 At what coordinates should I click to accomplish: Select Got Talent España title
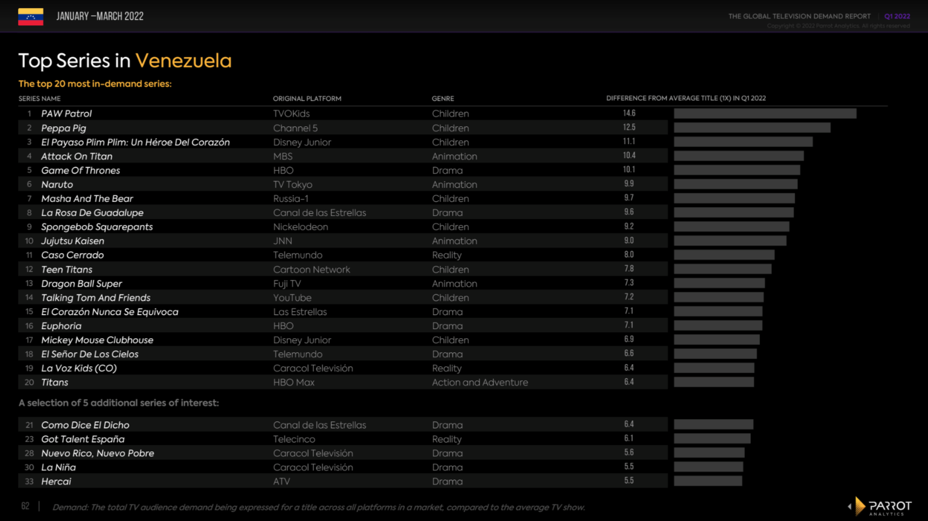pos(83,439)
